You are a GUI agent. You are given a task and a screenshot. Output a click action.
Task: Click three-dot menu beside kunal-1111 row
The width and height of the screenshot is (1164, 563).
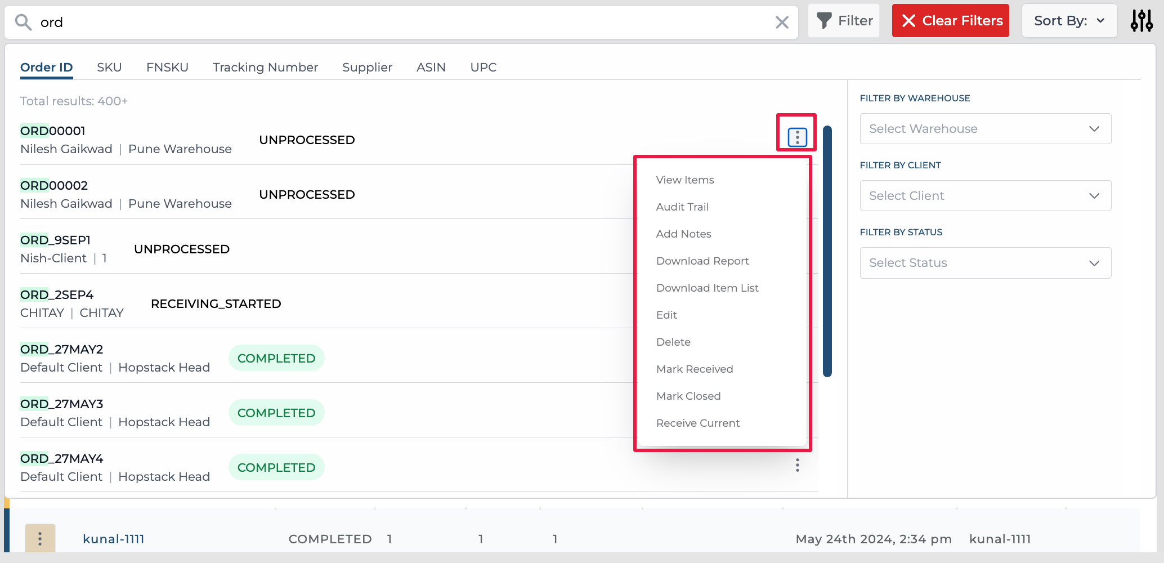(x=40, y=539)
